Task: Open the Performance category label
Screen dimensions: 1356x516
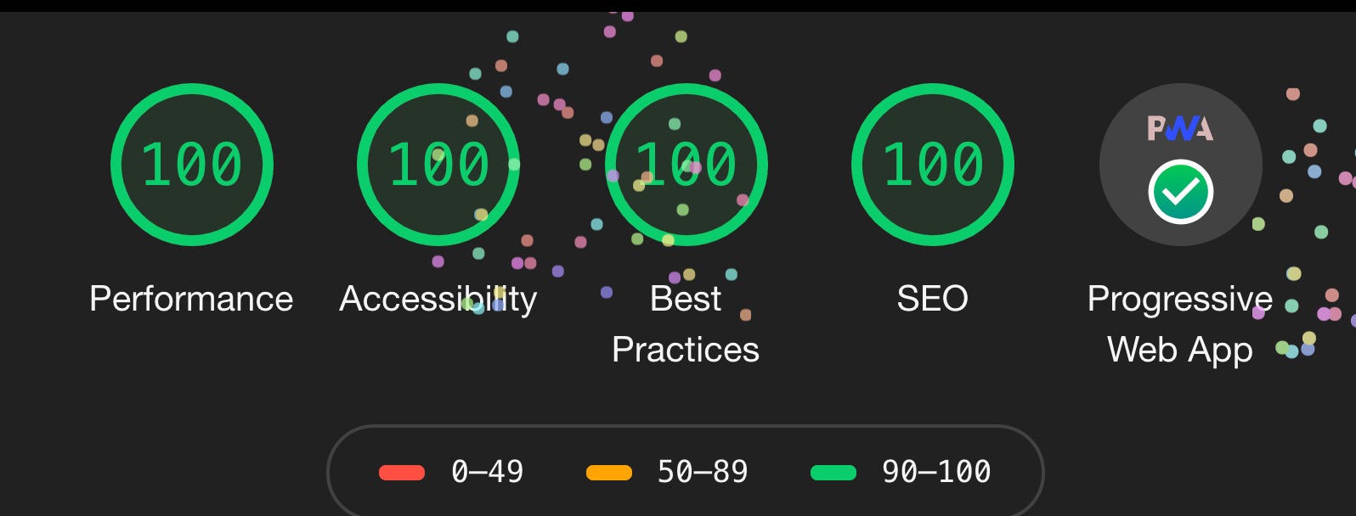Action: point(191,299)
